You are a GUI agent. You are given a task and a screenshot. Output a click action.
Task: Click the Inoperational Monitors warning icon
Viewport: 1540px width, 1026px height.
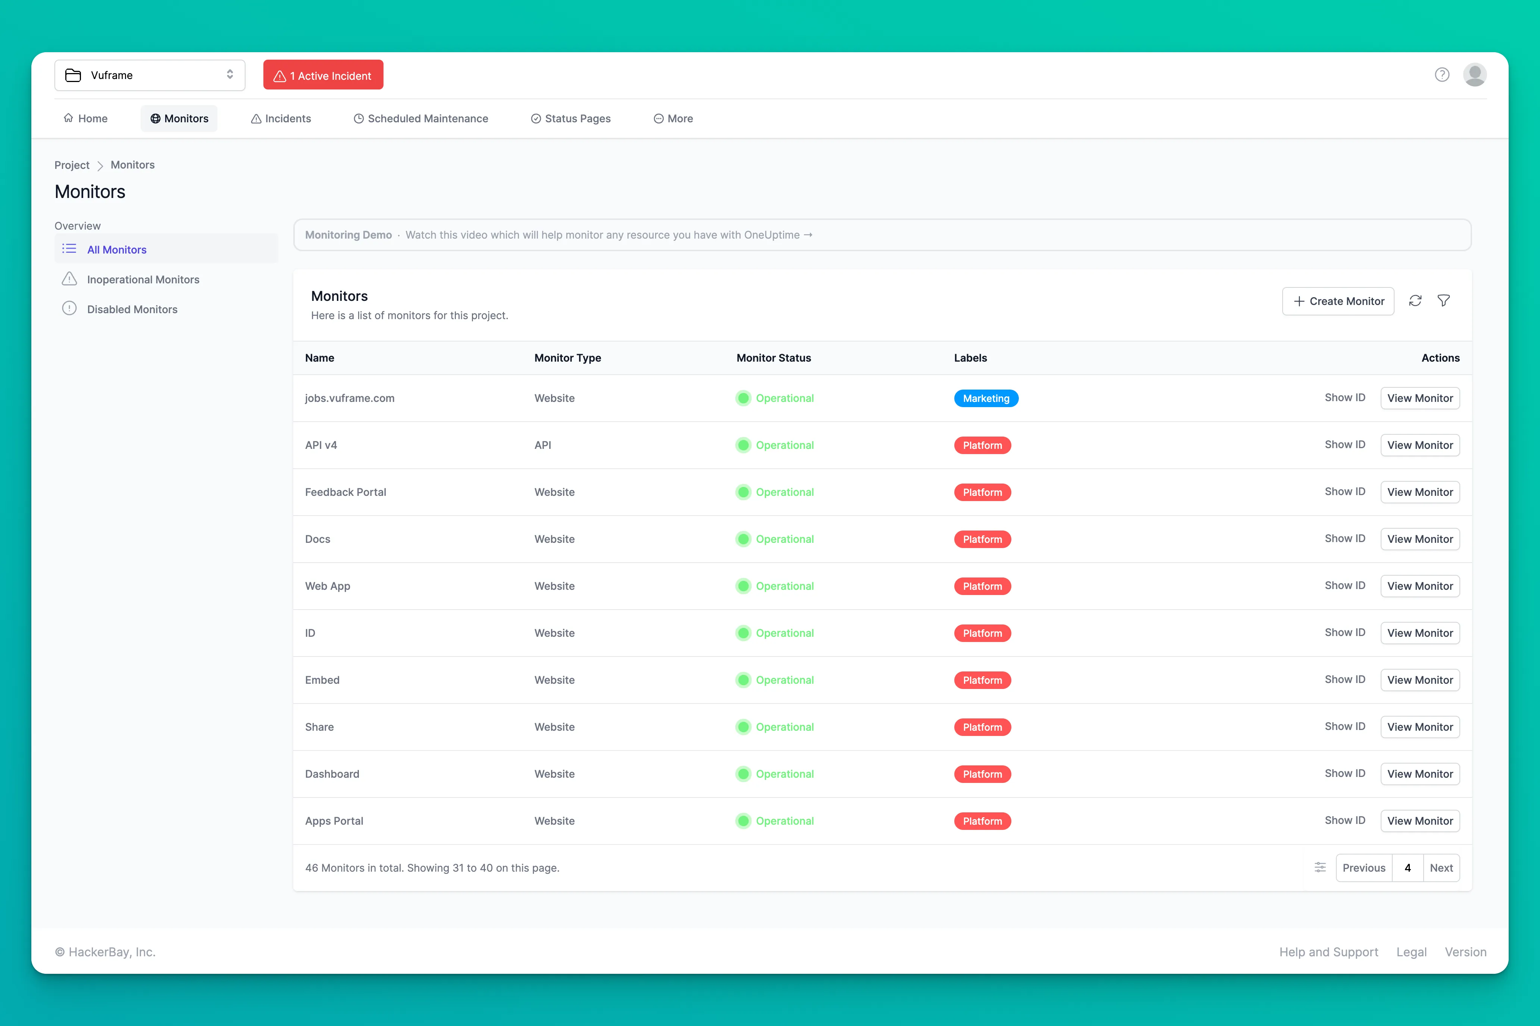69,279
